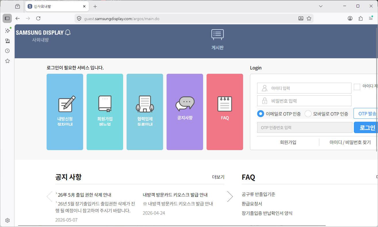Click the SAMSUNG DISPLAY logo
The width and height of the screenshot is (378, 227).
(40, 33)
